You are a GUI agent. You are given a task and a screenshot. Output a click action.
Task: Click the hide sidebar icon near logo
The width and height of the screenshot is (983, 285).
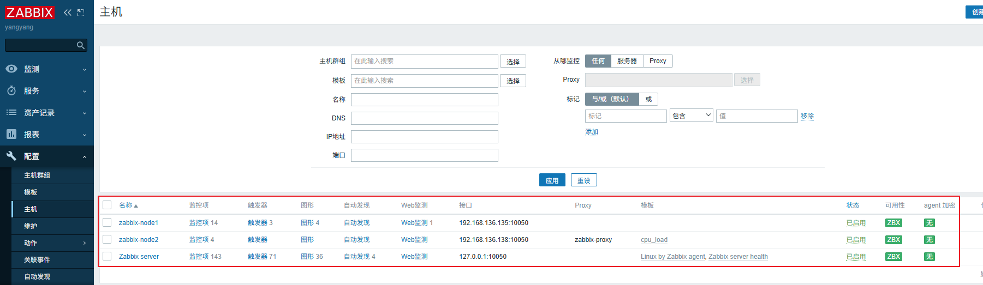[x=81, y=13]
